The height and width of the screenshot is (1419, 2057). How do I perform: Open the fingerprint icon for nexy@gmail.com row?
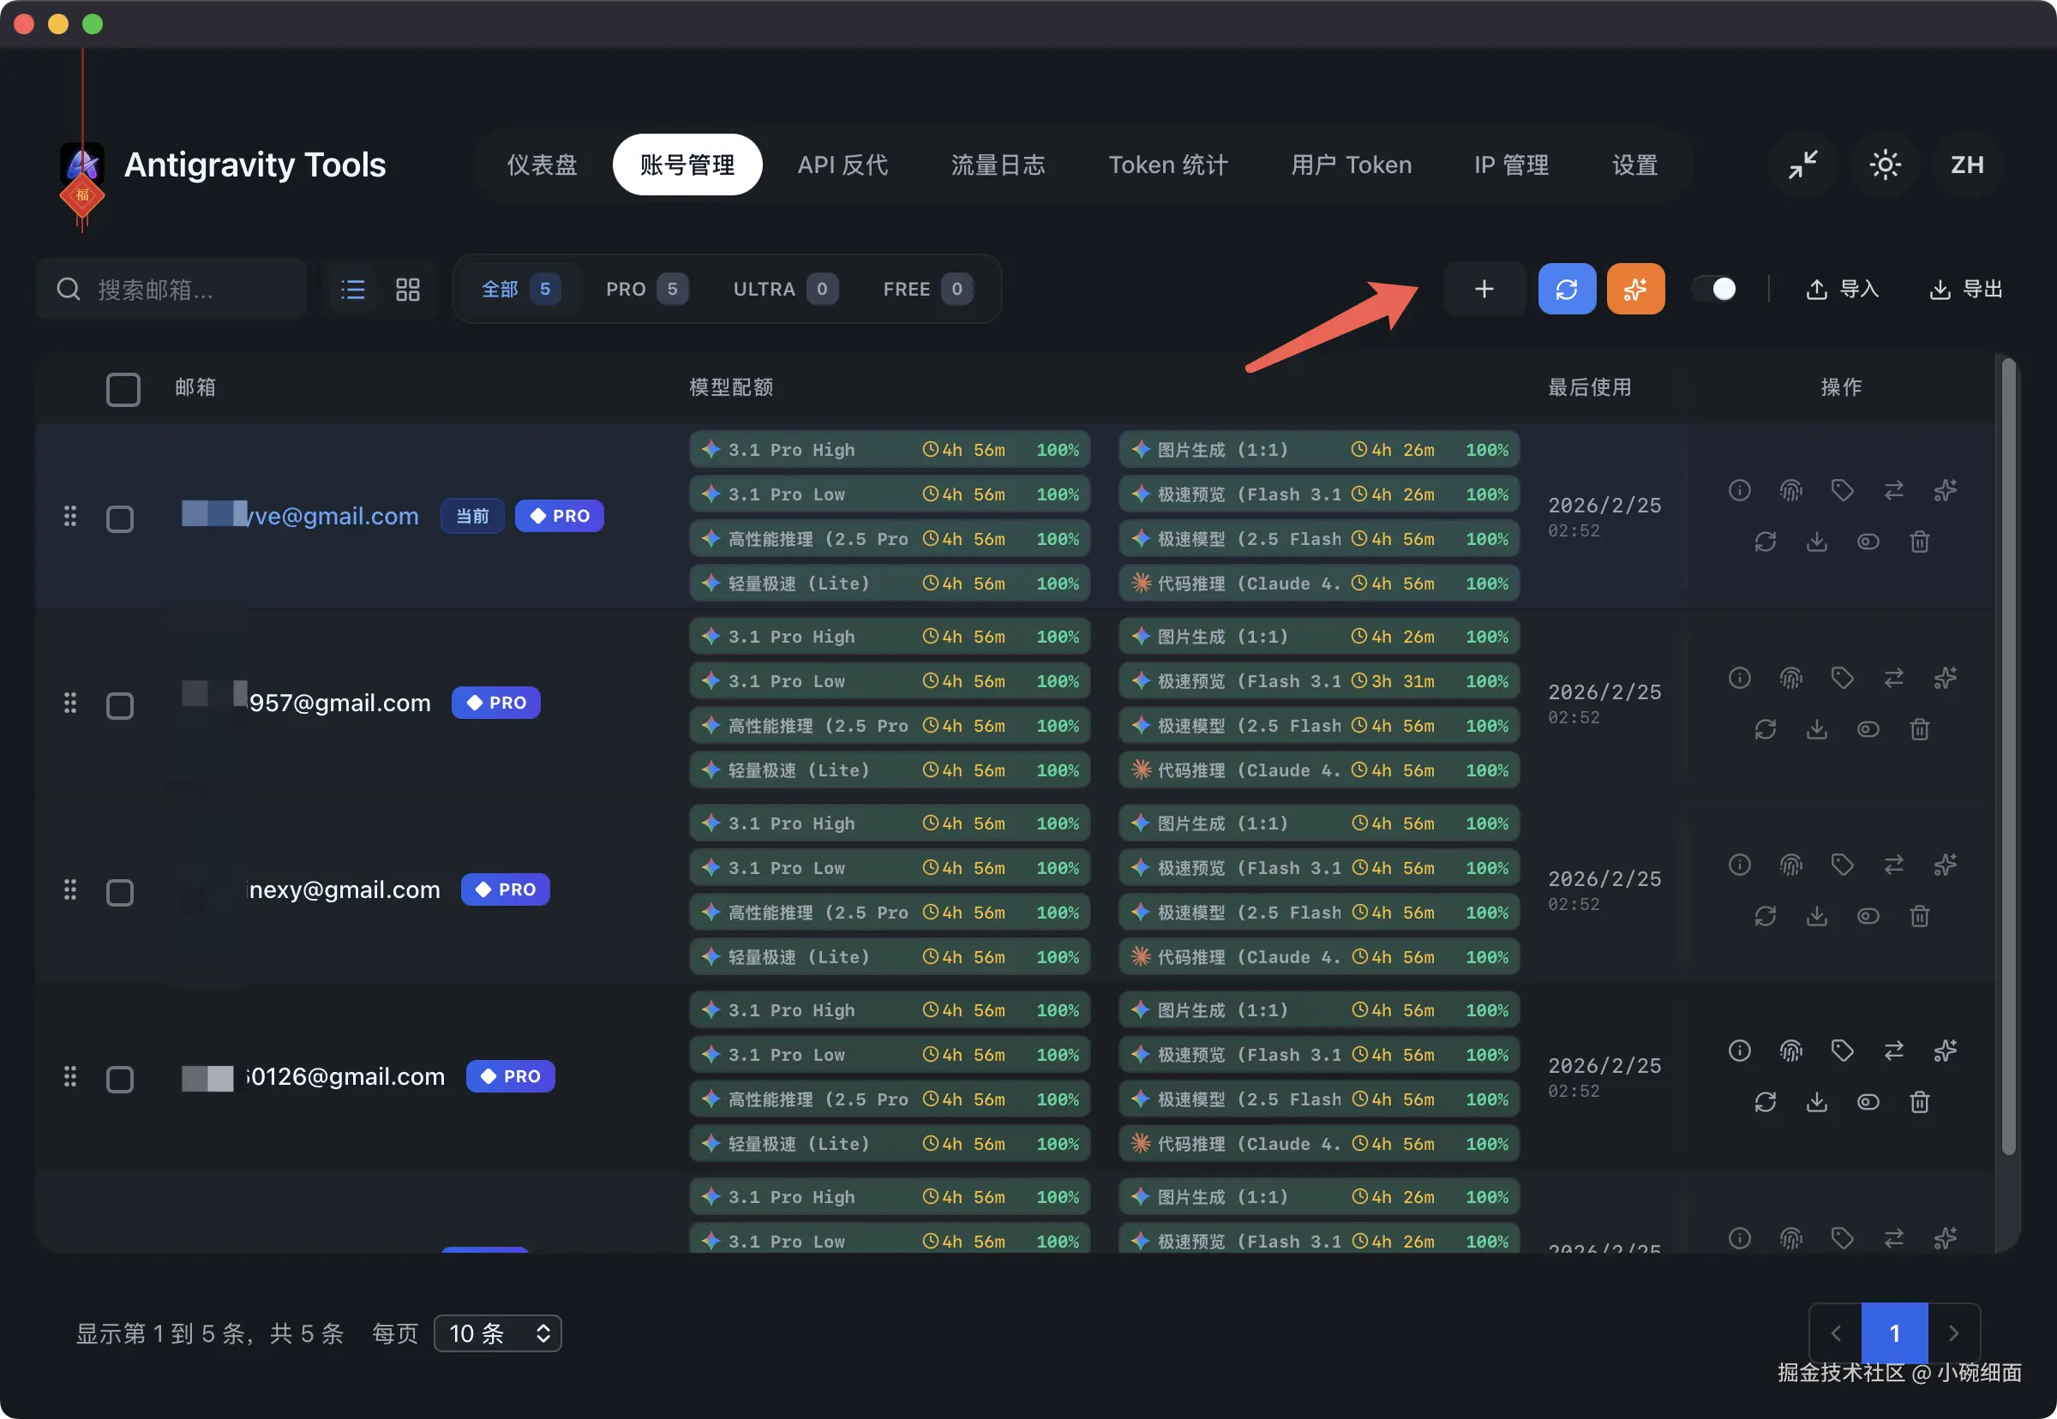coord(1790,865)
